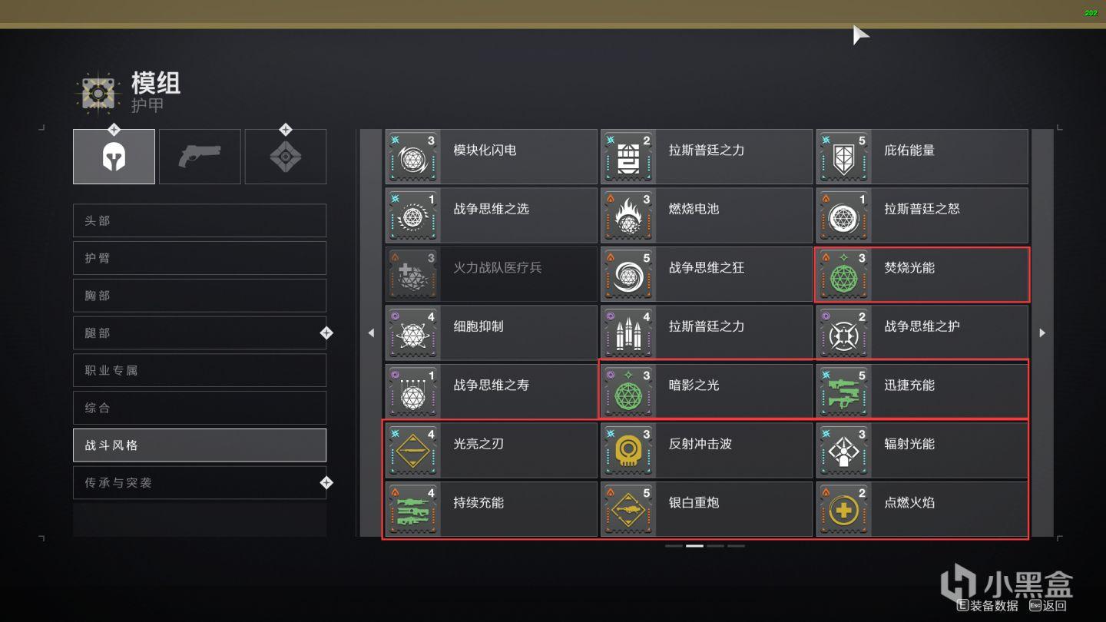Click the 模块化闪电 mod icon
This screenshot has width=1106, height=622.
point(414,157)
